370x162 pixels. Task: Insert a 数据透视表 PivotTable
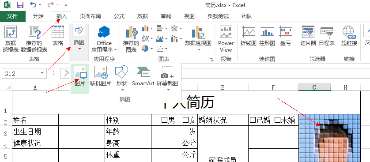click(11, 39)
